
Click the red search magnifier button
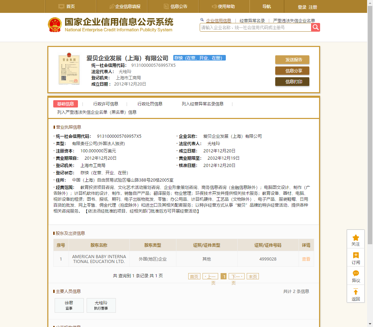pyautogui.click(x=315, y=27)
